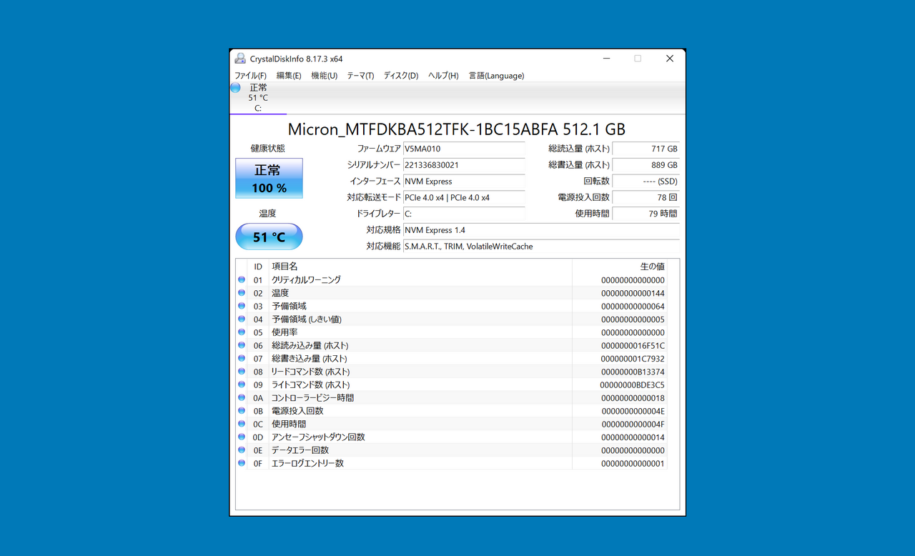Click the インターフェース field showing NVM Express
Image resolution: width=915 pixels, height=556 pixels.
(x=464, y=182)
